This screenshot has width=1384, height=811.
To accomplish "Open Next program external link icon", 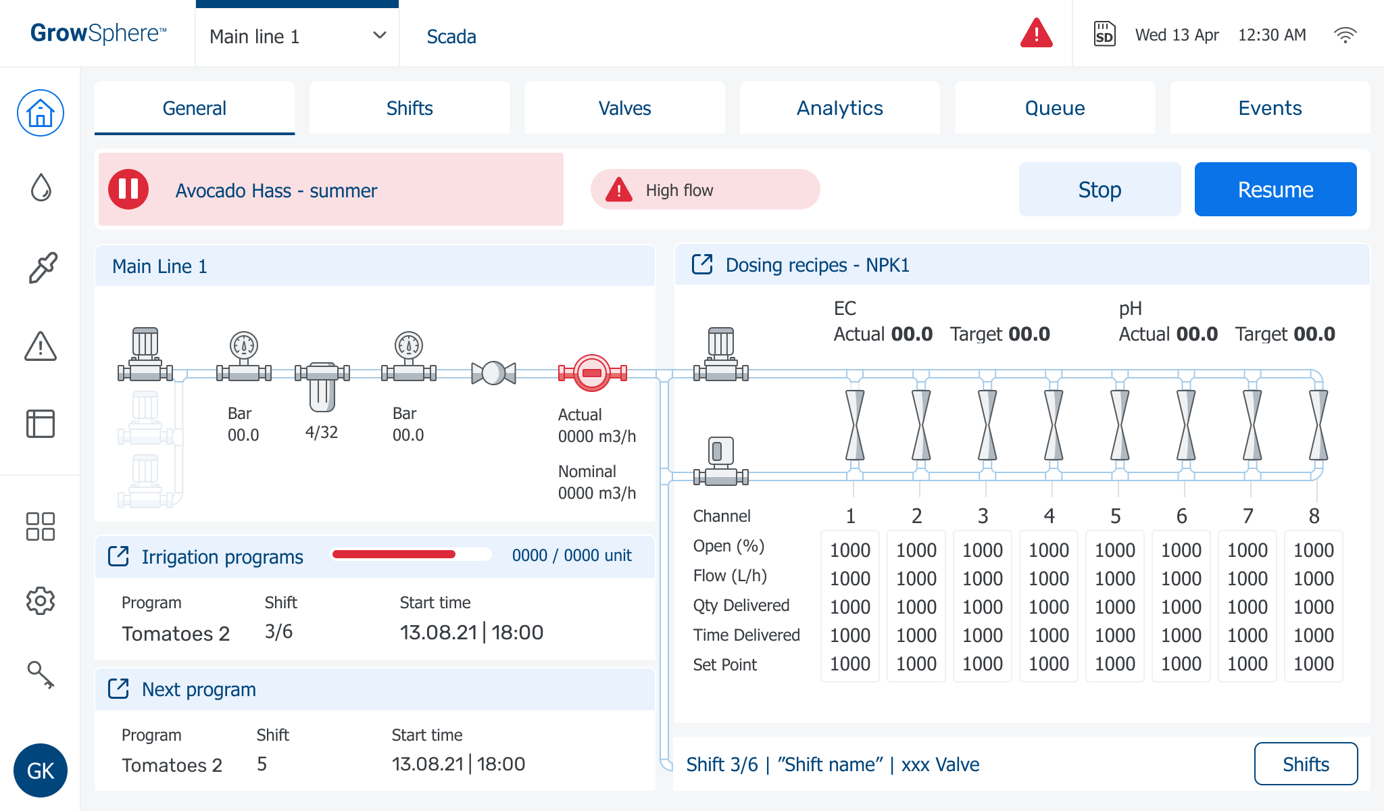I will (x=118, y=689).
